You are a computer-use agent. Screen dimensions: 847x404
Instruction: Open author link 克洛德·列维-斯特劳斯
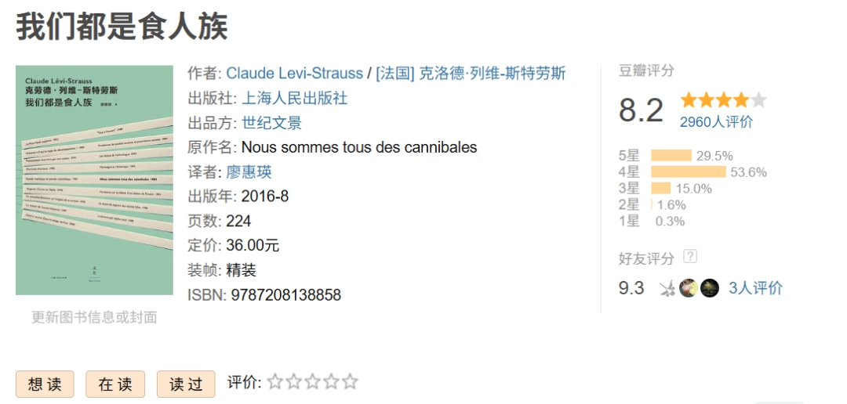pyautogui.click(x=471, y=74)
